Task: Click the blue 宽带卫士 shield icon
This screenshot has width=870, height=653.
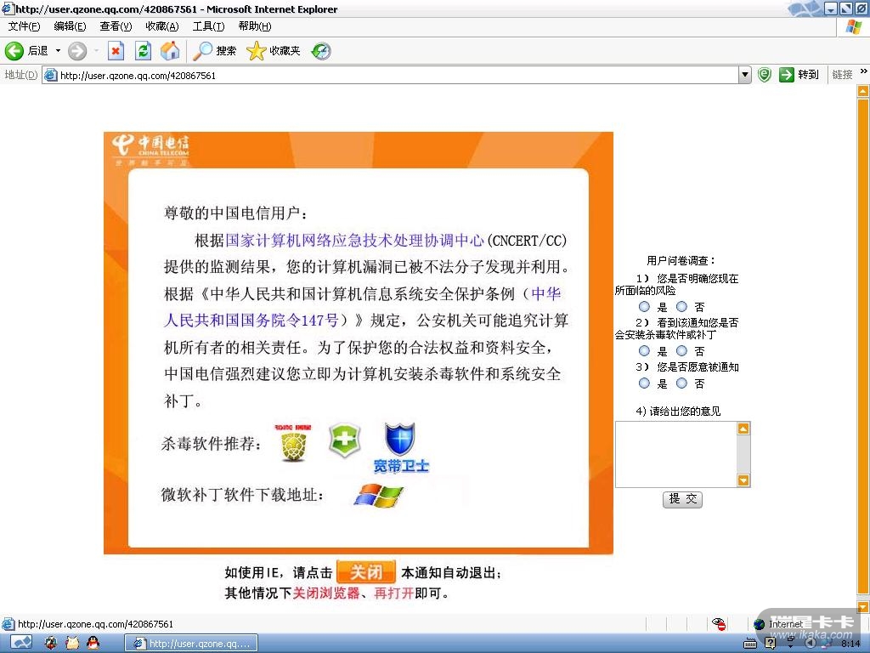Action: pyautogui.click(x=400, y=447)
